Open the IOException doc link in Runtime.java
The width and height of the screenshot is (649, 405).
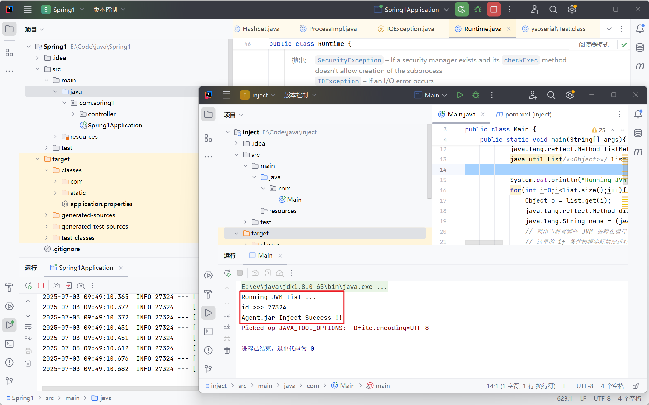(338, 81)
